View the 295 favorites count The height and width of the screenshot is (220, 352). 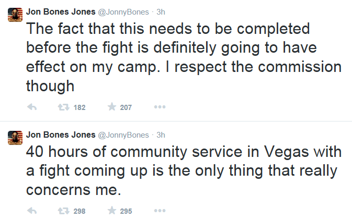tap(126, 211)
